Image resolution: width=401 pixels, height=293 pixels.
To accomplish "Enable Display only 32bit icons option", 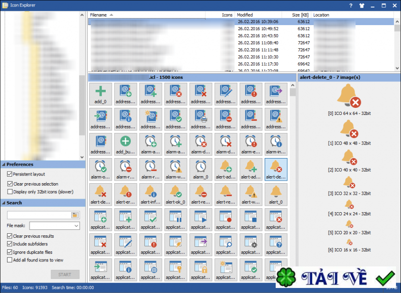I will pos(10,192).
